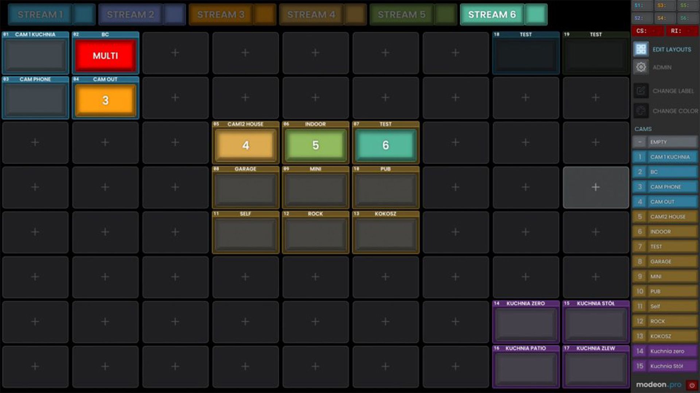
Task: Switch to the Stream 5 tab
Action: click(402, 15)
